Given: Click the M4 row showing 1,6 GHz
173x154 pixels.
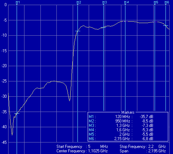Looking at the screenshot, I should (x=121, y=130).
